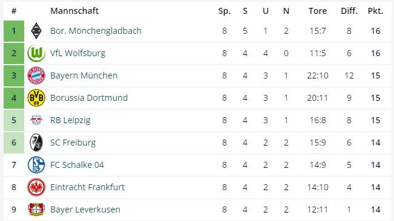Viewport: 394px width, 221px height.
Task: Click the Eintracht Frankfurt eagle crest
Action: coord(36,187)
